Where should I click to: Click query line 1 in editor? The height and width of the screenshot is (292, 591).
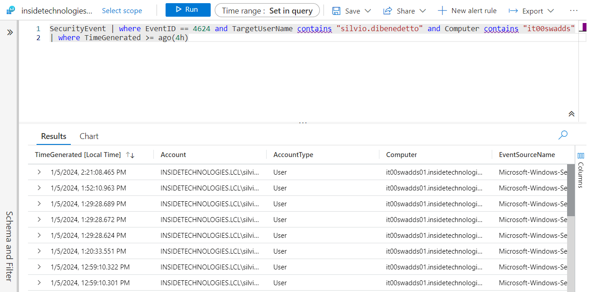pos(312,28)
